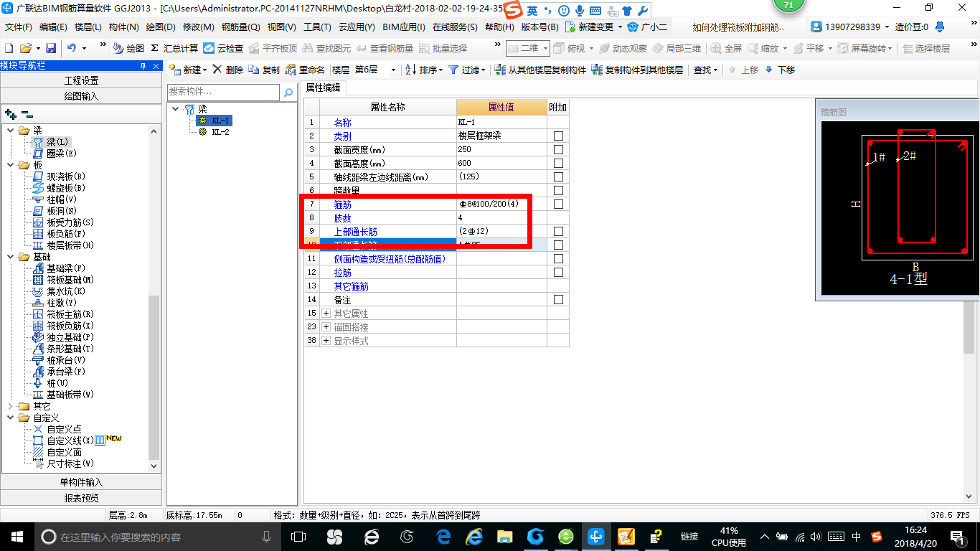Screen dimensions: 980x551
Task: Toggle 附加 checkbox for 轴线距梁左边线距离 row
Action: 558,177
